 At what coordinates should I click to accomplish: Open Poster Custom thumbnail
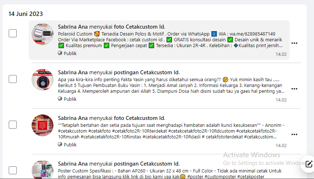click(43, 170)
